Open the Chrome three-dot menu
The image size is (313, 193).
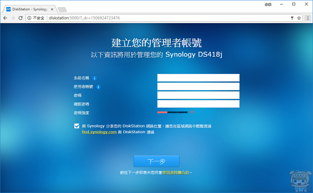(x=308, y=18)
